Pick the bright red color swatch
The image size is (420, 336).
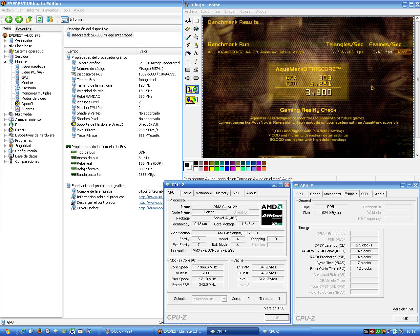(x=206, y=169)
